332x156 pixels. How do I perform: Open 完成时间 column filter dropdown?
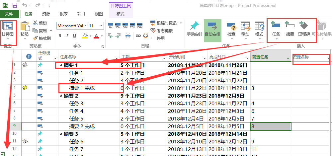247,58
